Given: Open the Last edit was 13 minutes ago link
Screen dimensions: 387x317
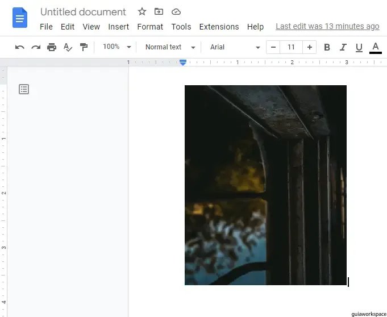Looking at the screenshot, I should coord(327,26).
